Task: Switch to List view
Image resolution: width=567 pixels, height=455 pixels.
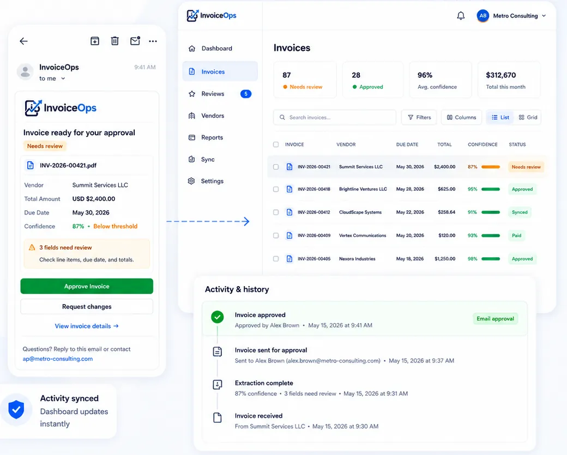Action: point(500,118)
